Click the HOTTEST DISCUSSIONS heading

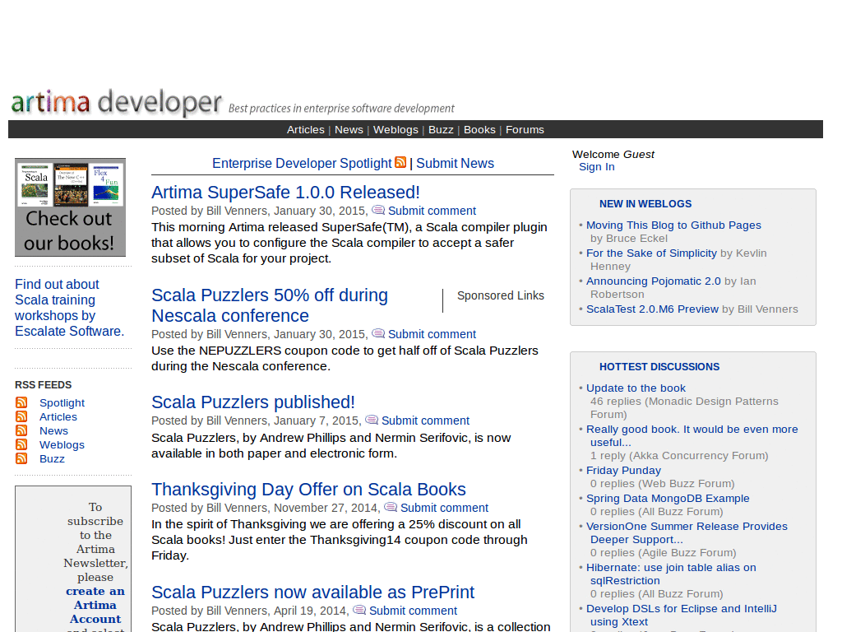(659, 366)
